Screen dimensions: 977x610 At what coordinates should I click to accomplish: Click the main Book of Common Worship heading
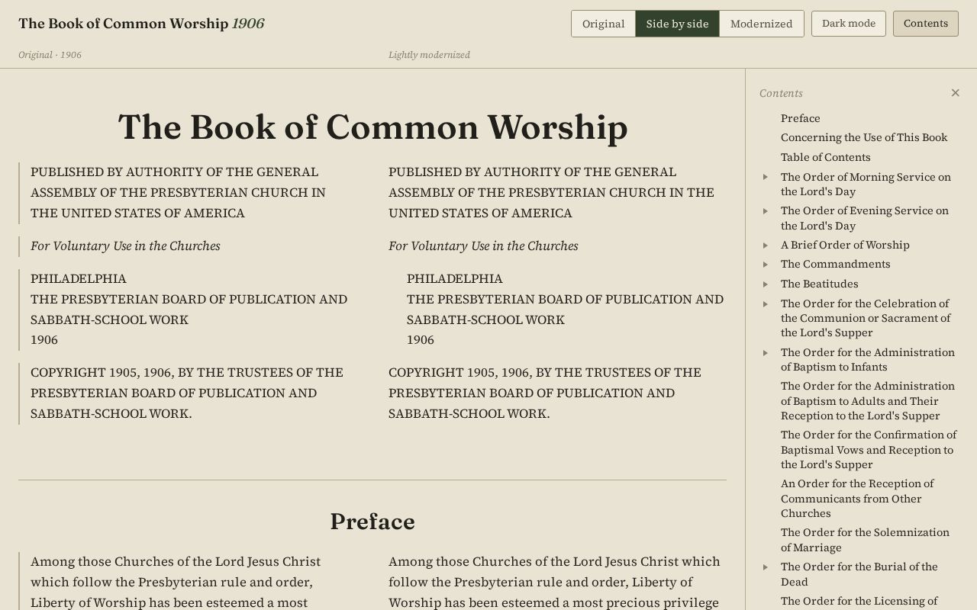click(372, 127)
